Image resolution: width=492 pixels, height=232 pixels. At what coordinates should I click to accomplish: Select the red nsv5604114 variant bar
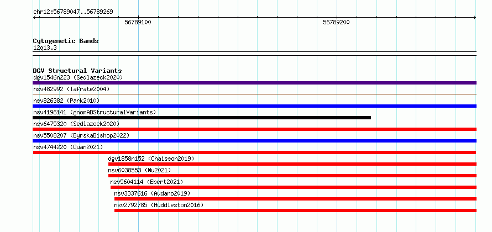(x=294, y=187)
